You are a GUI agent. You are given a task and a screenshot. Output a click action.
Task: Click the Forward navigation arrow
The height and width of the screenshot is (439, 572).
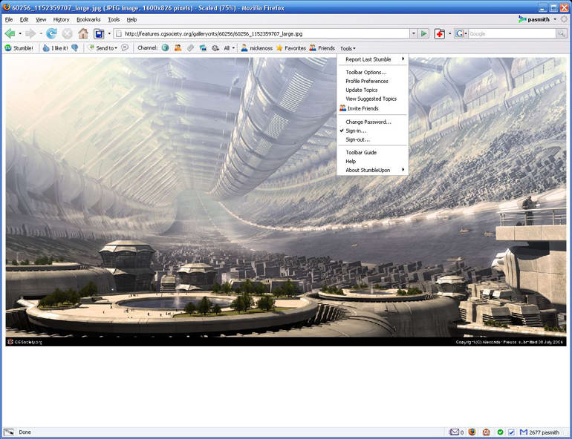pyautogui.click(x=30, y=34)
